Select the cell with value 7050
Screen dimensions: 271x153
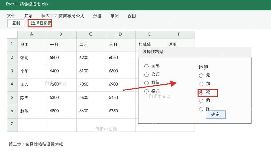click(x=91, y=85)
